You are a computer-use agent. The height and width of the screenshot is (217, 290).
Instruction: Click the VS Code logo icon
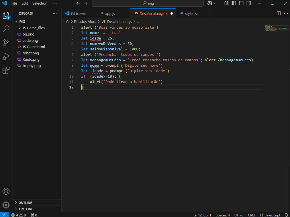[4, 3]
